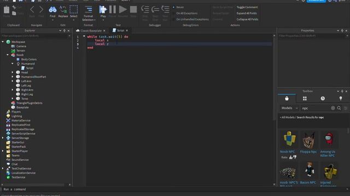Screen dimensions: 350x196
Task: Click the Find binoculars icon
Action: point(52,10)
